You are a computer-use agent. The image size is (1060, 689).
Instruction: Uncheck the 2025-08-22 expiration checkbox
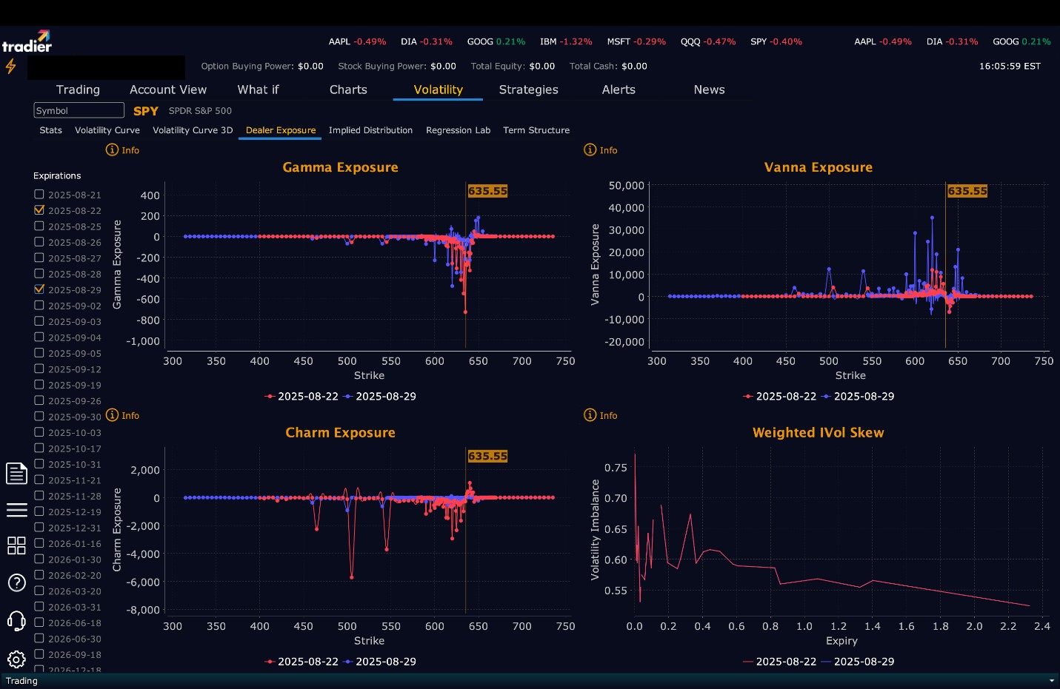[39, 209]
